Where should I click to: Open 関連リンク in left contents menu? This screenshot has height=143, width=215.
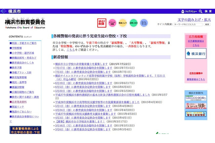pos(17,107)
